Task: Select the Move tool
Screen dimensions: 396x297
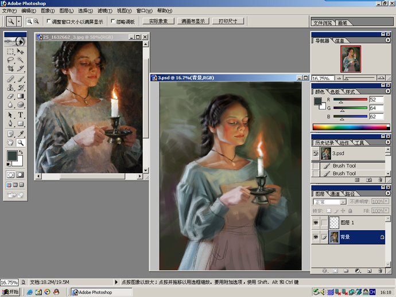Action: (x=20, y=52)
